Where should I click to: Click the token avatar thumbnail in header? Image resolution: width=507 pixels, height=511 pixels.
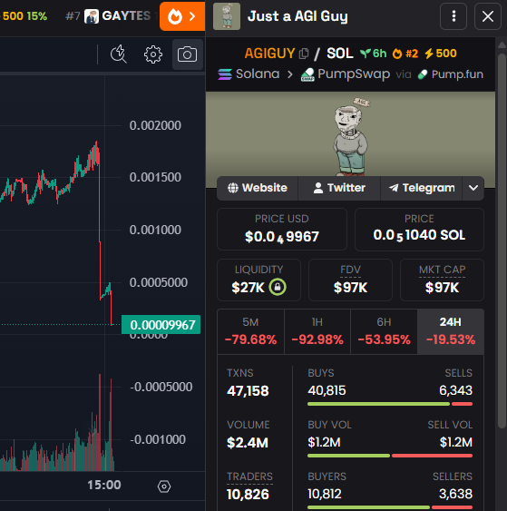tap(227, 16)
